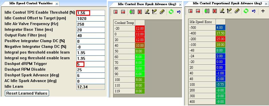Image resolution: width=269 pixels, height=106 pixels.
Task: Edit the Dashpot dRPM Trigger field
Action: coord(91,64)
